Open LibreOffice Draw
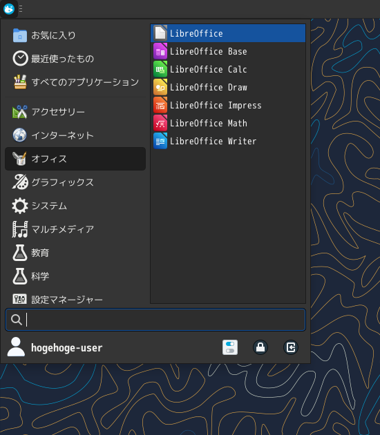Image resolution: width=380 pixels, height=435 pixels. (x=228, y=88)
